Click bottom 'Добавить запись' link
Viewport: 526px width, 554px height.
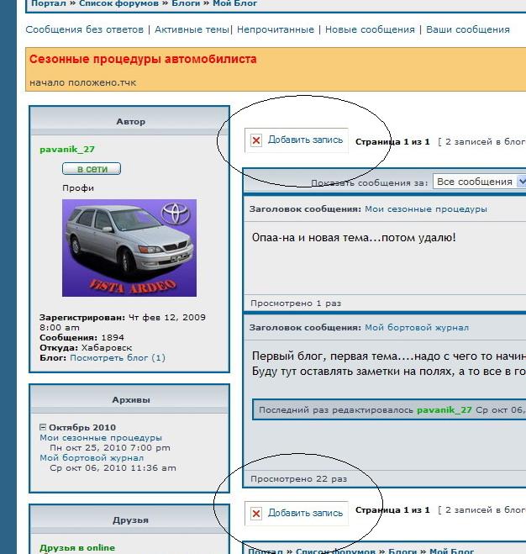tap(305, 513)
